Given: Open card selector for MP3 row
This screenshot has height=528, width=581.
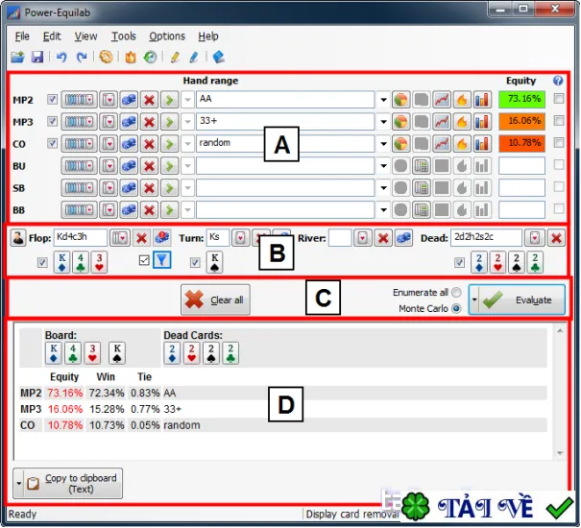Looking at the screenshot, I should point(109,122).
